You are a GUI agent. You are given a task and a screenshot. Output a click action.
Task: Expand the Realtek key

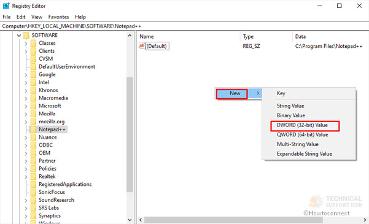26,177
